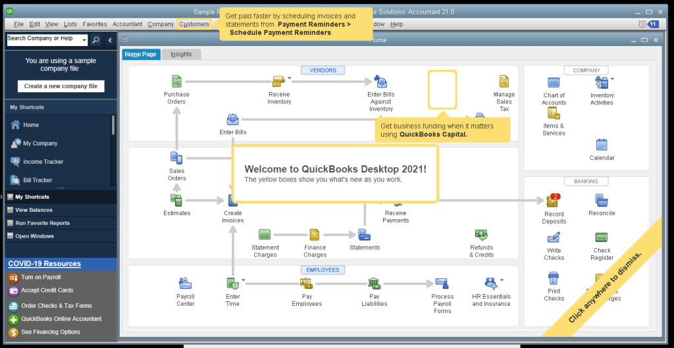674x348 pixels.
Task: Select Open Windows panel
Action: pyautogui.click(x=61, y=236)
